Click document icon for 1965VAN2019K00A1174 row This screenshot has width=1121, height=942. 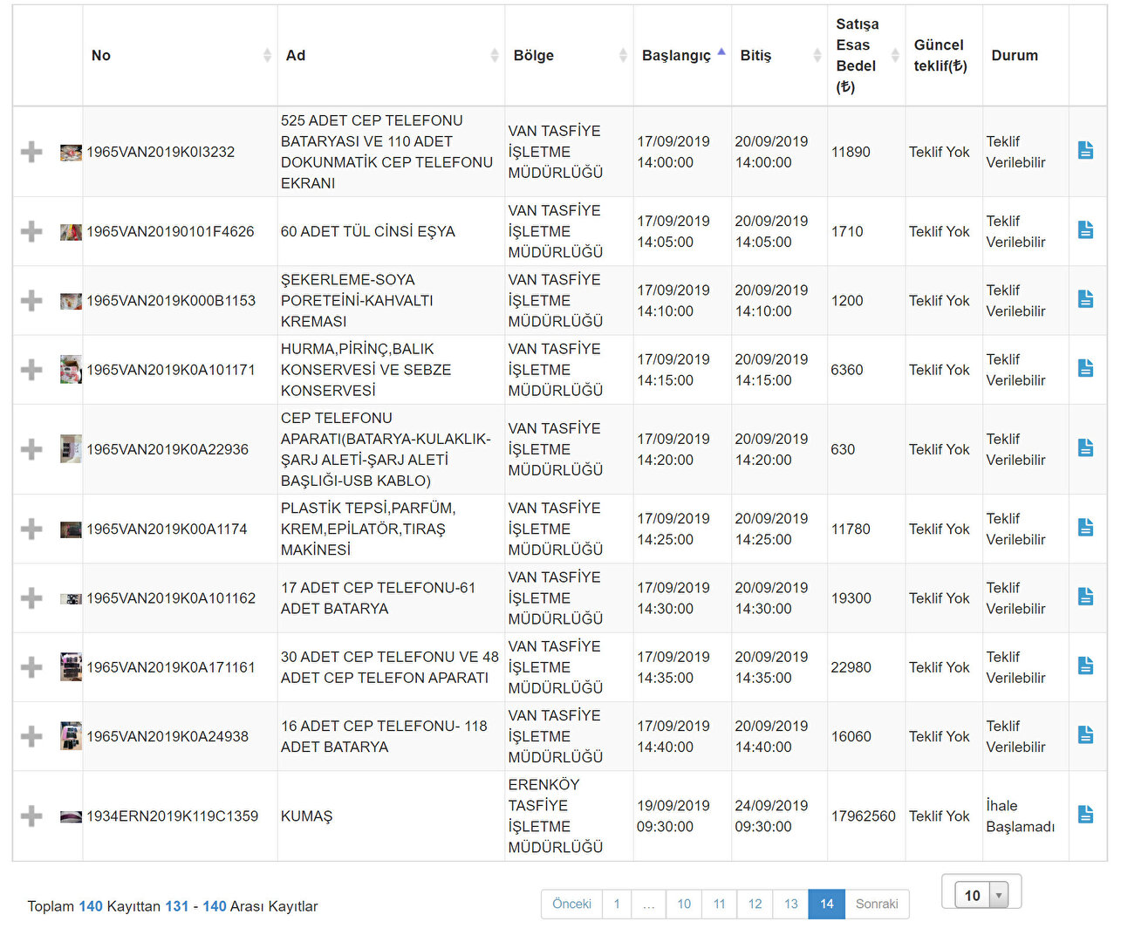coord(1085,528)
